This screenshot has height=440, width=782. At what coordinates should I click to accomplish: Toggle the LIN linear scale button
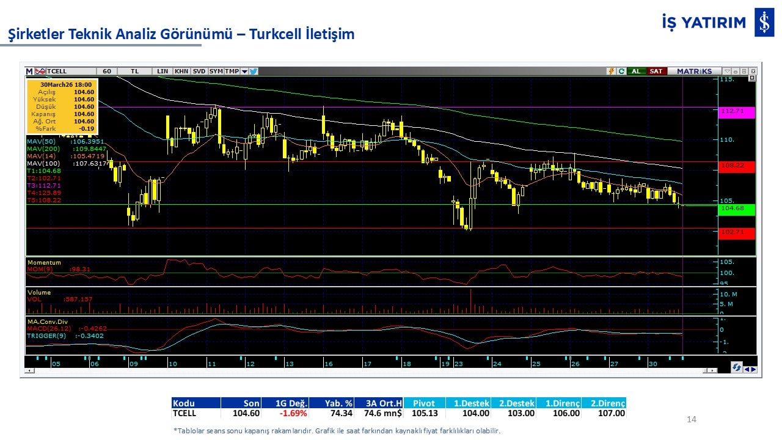pyautogui.click(x=163, y=71)
